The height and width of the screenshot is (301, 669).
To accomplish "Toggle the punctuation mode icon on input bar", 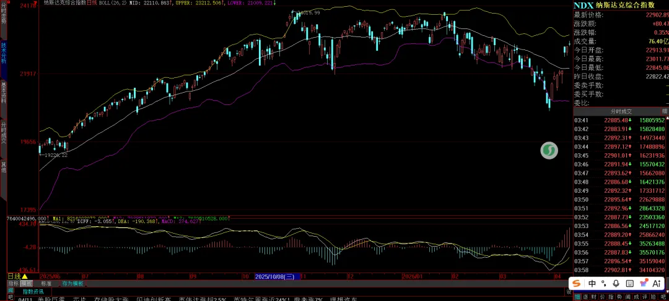I will pyautogui.click(x=604, y=283).
